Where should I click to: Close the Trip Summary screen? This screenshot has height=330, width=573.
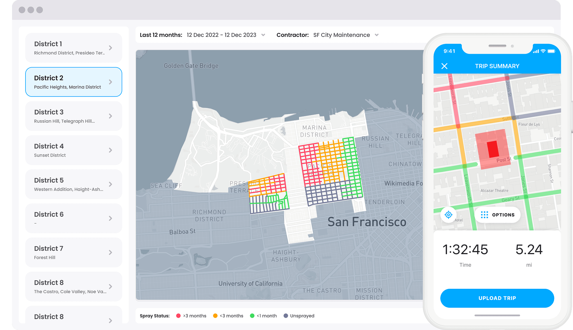pyautogui.click(x=444, y=66)
